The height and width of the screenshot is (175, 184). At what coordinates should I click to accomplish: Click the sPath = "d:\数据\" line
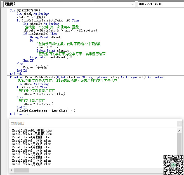pyautogui.click(x=32, y=17)
